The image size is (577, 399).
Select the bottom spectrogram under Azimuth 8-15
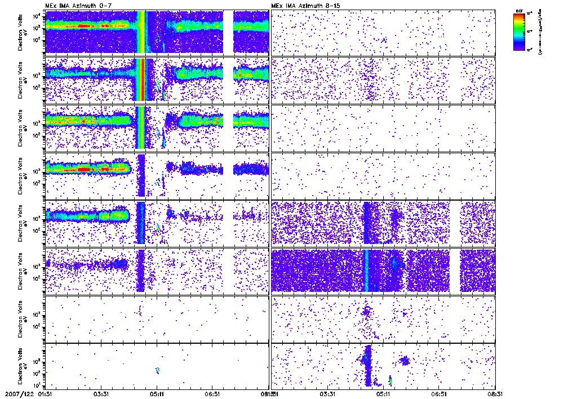point(383,367)
